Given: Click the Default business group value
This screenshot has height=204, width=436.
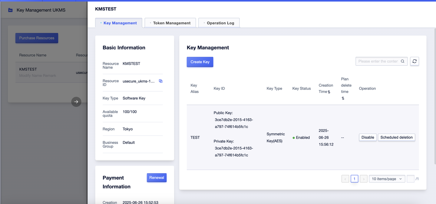Looking at the screenshot, I should click(129, 142).
